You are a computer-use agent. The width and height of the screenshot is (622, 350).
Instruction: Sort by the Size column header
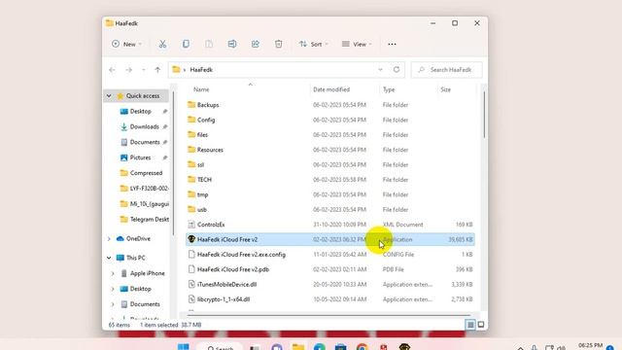coord(445,89)
